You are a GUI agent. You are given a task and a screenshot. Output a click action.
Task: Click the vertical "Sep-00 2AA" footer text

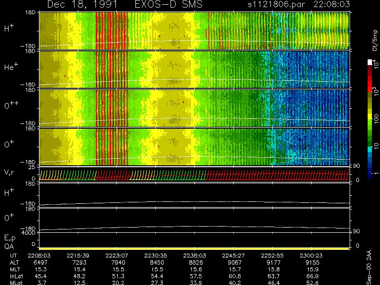click(369, 267)
